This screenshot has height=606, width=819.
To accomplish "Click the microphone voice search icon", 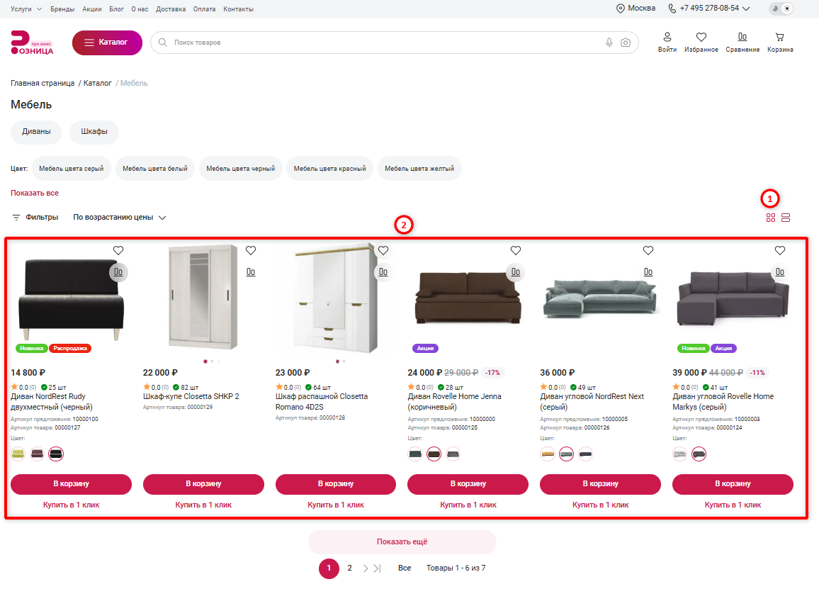I will point(609,43).
